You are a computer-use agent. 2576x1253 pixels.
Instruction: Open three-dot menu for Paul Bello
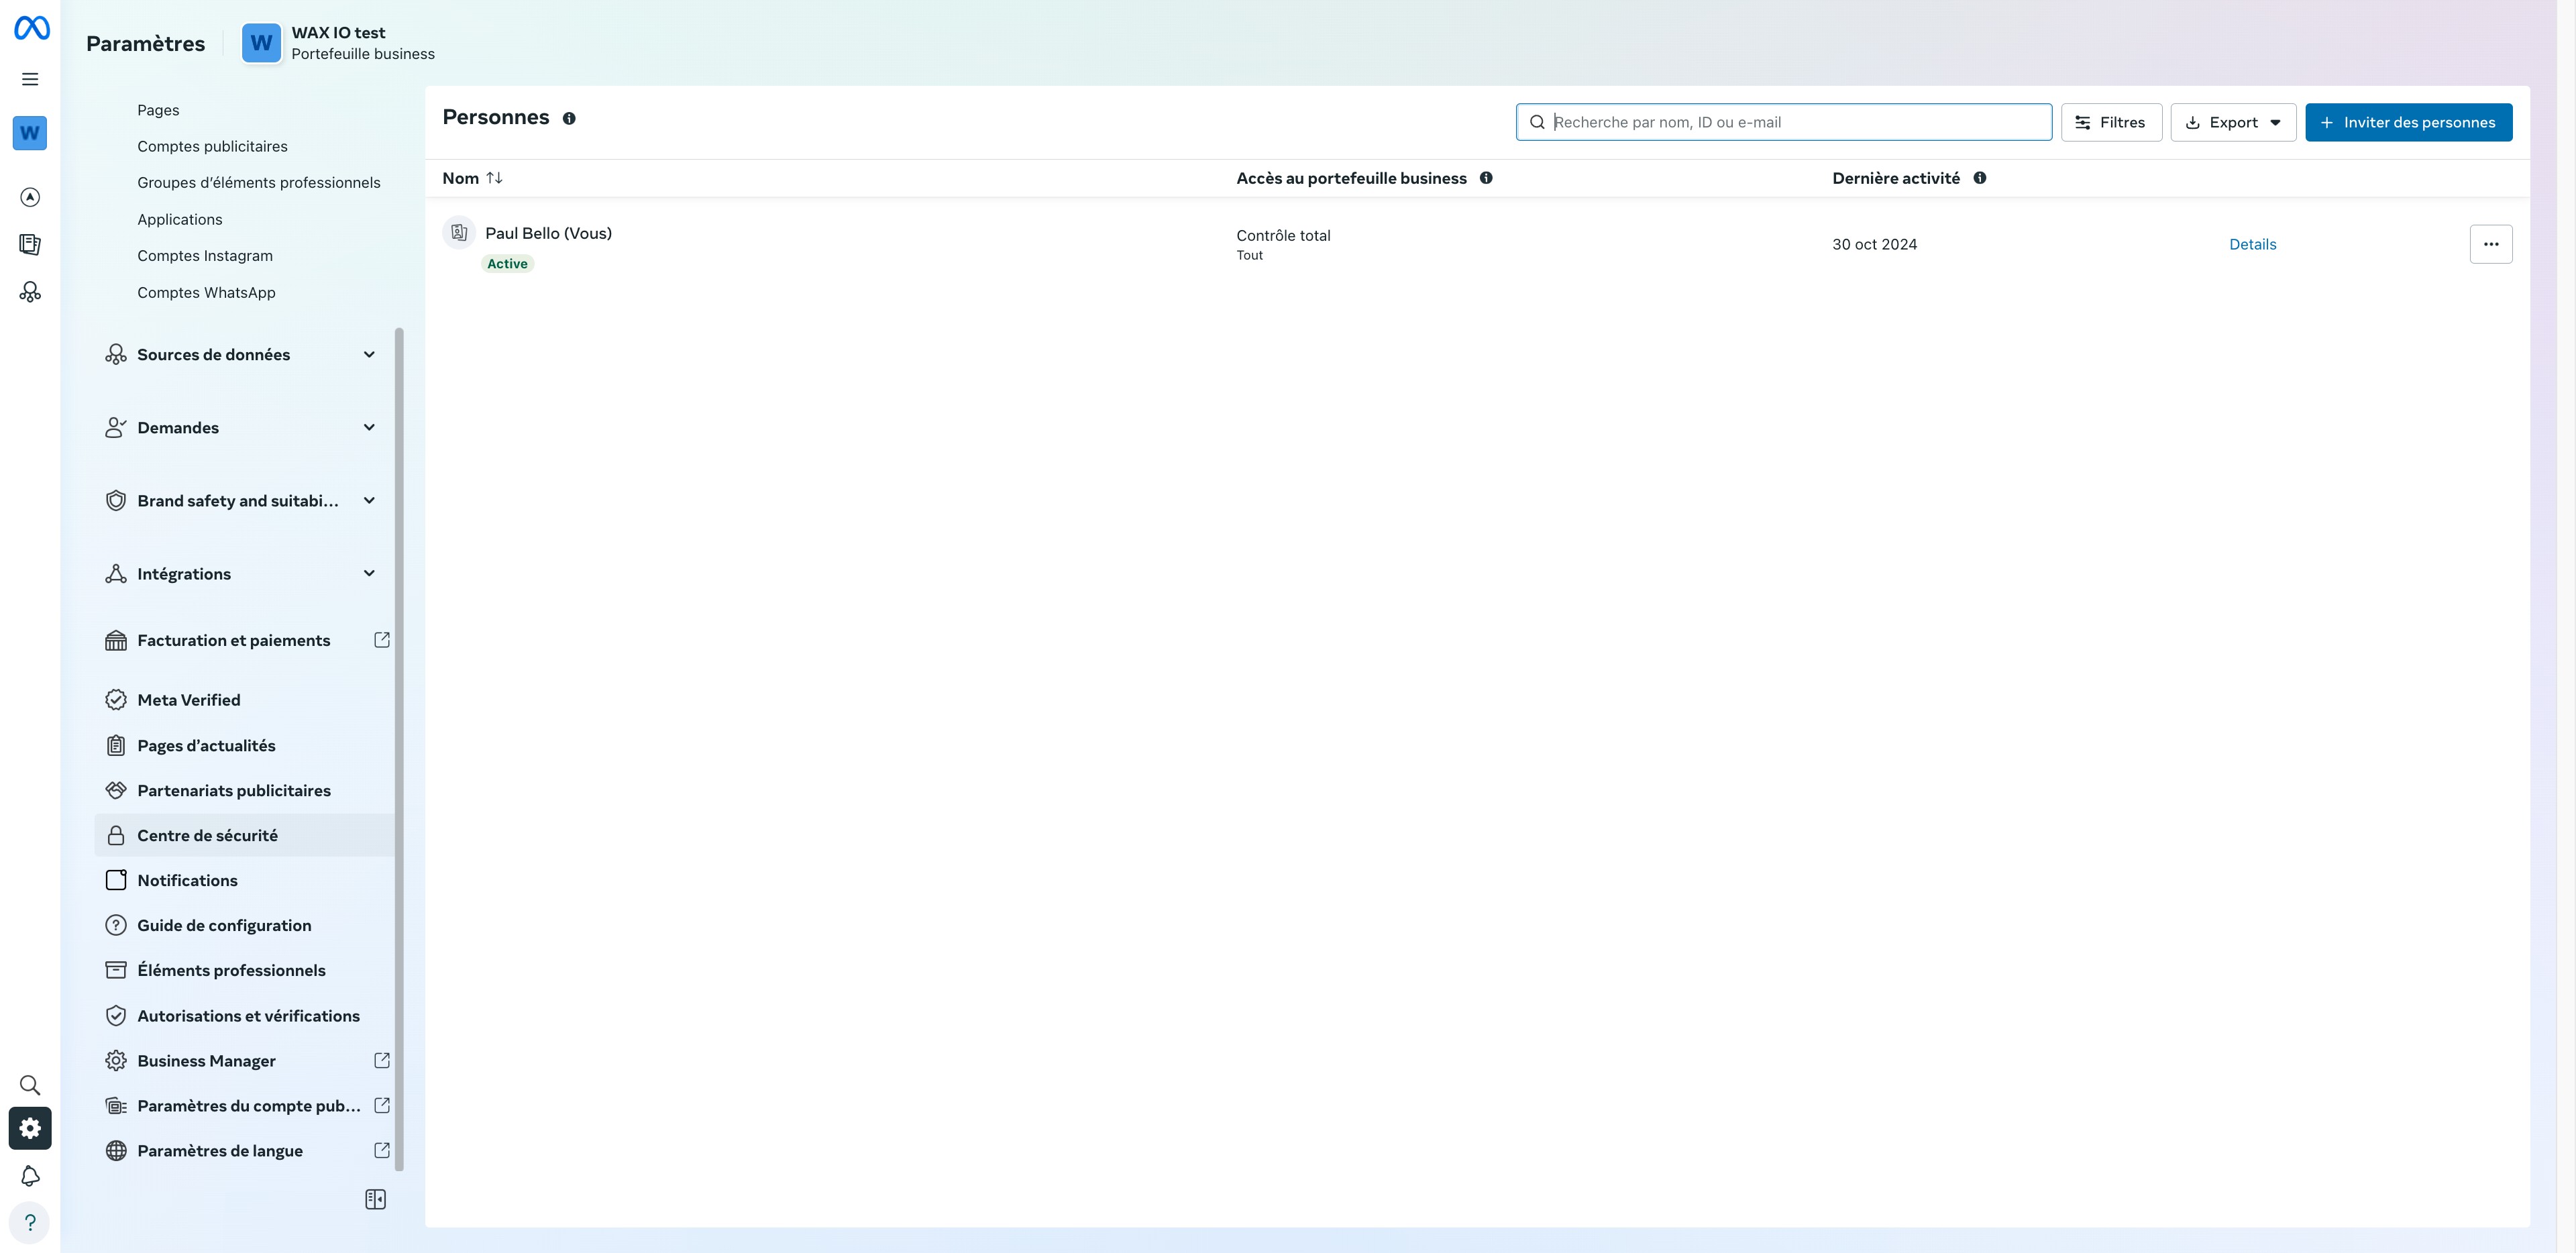pyautogui.click(x=2490, y=244)
